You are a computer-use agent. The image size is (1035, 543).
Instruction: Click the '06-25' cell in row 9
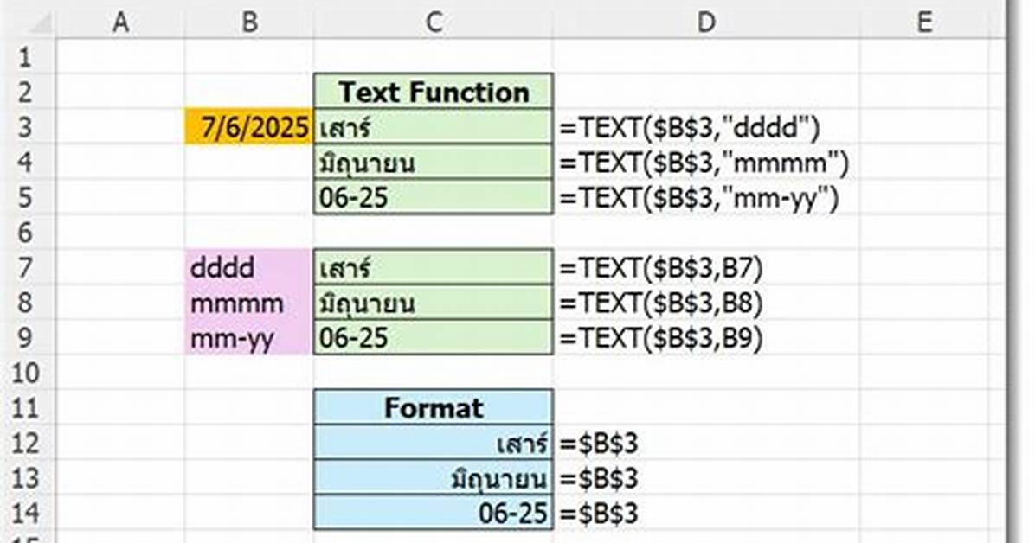(434, 337)
